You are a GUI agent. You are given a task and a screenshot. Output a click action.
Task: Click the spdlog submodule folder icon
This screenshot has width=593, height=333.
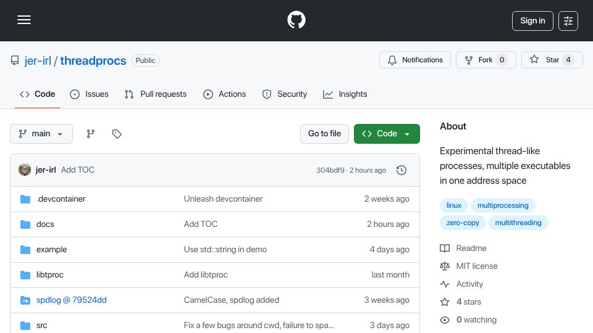pyautogui.click(x=25, y=300)
